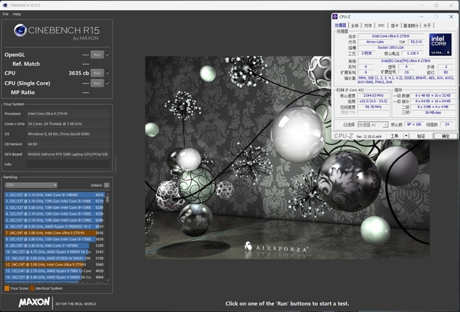Minimize the CPU-Z window

click(x=421, y=17)
